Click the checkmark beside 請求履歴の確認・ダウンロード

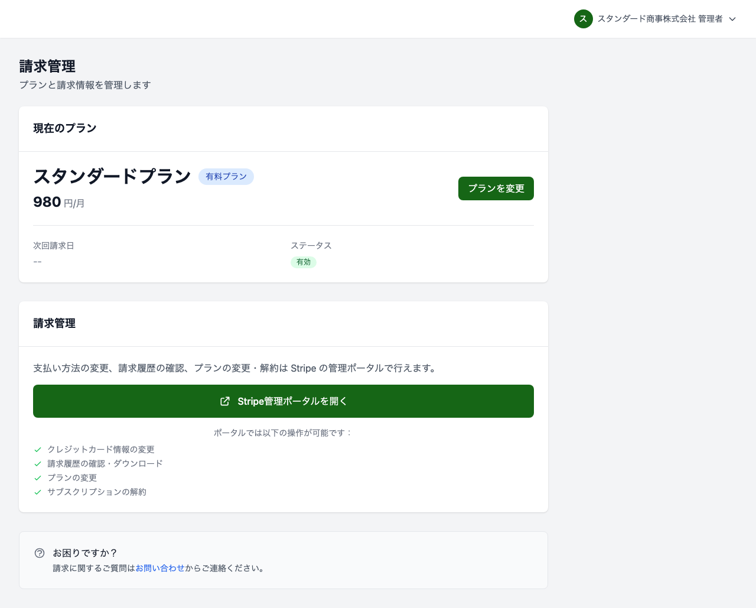click(x=37, y=463)
